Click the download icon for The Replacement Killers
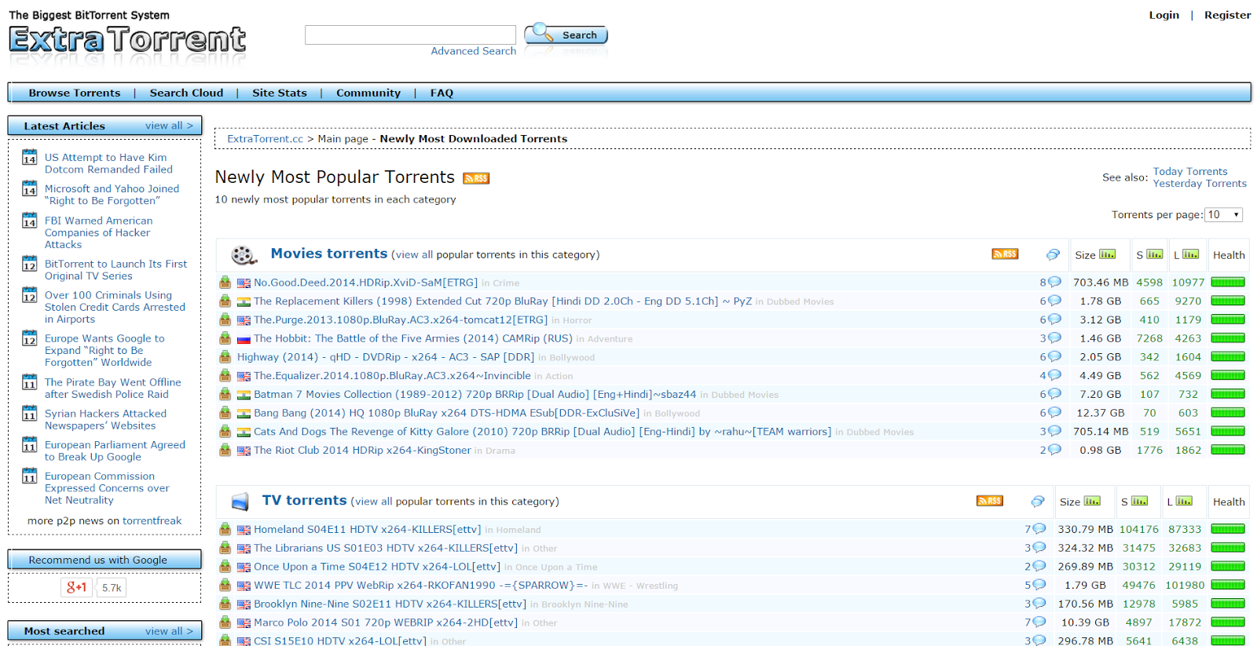The width and height of the screenshot is (1257, 646). (x=225, y=301)
